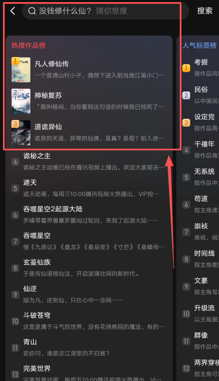Tap rank 5 badge beside 遮天
Viewport: 219px width, 381px height.
coord(15,188)
